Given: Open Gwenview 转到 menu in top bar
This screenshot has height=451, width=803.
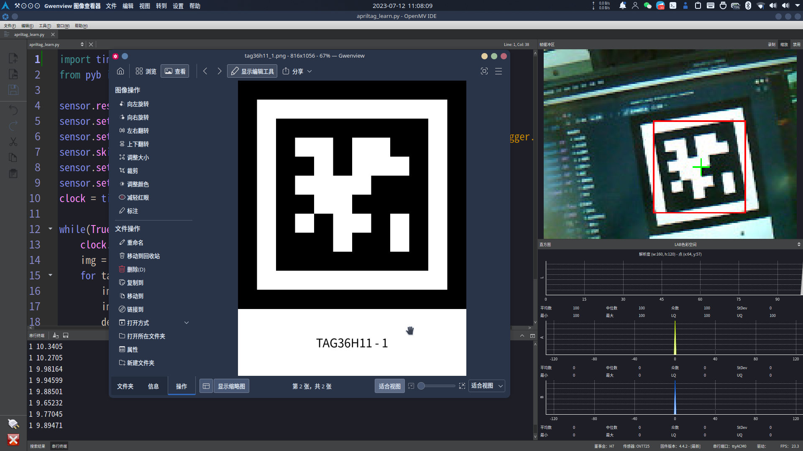Looking at the screenshot, I should (x=161, y=6).
